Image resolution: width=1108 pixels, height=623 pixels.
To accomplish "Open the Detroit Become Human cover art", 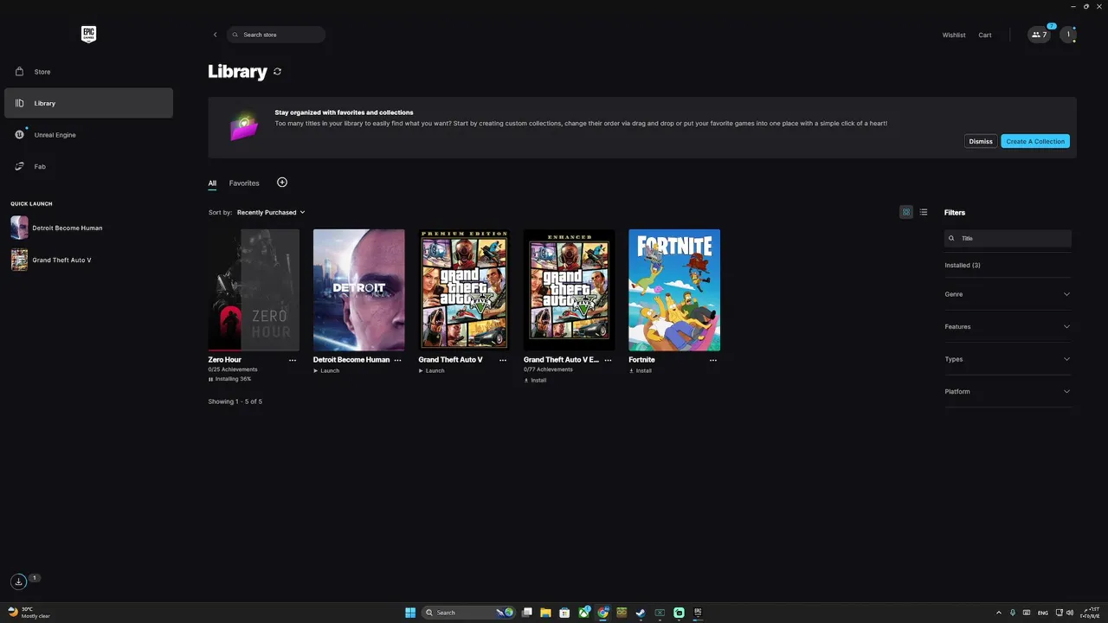I will pos(358,290).
